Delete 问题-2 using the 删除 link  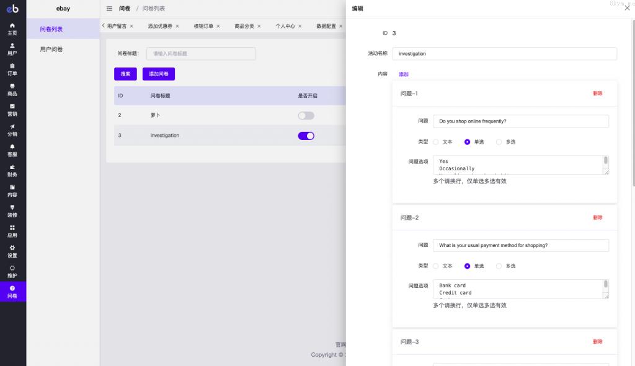[597, 217]
